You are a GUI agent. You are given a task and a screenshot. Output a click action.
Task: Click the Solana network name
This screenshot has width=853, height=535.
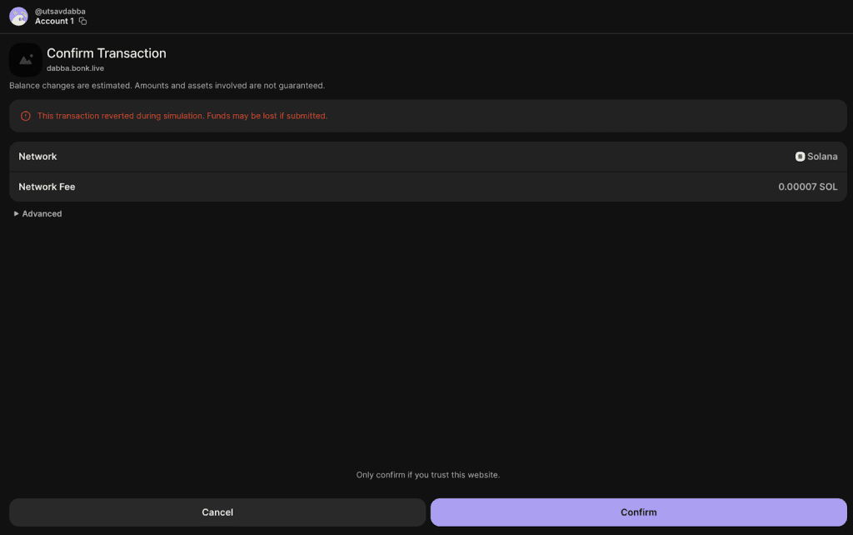pos(822,157)
